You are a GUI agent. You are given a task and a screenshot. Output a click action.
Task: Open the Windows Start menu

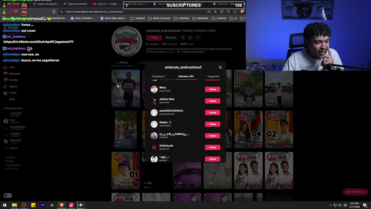point(5,205)
